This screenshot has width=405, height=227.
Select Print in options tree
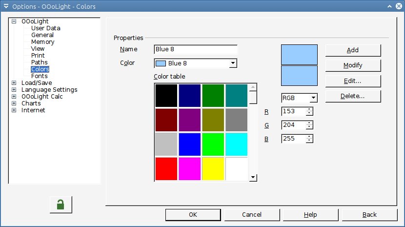pyautogui.click(x=38, y=56)
